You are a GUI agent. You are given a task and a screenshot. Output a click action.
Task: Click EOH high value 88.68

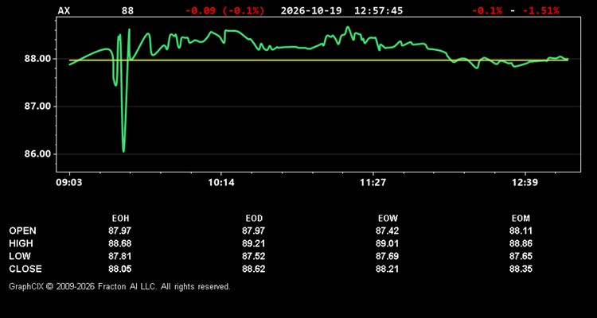point(120,243)
